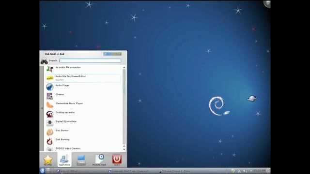Viewport: 310px width, 174px height.
Task: Switch to Unsaved Image 1 - Pinta task
Action: (175, 171)
